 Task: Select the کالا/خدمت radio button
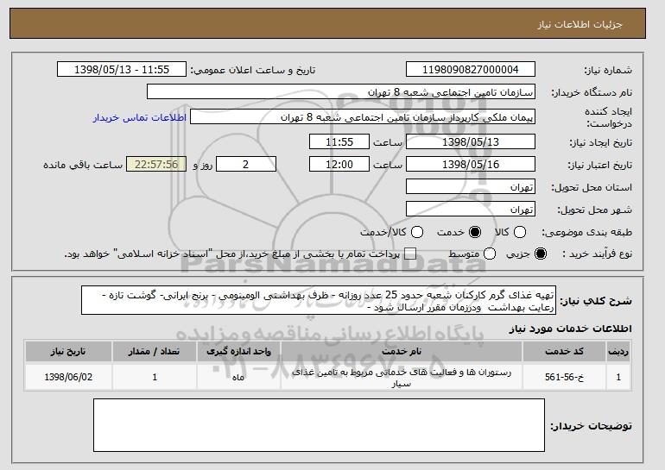tap(417, 232)
